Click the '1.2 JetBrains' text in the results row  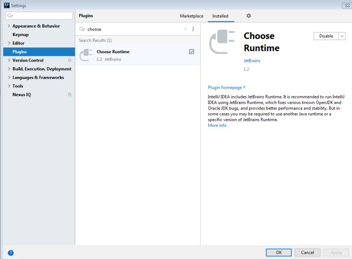coord(109,59)
